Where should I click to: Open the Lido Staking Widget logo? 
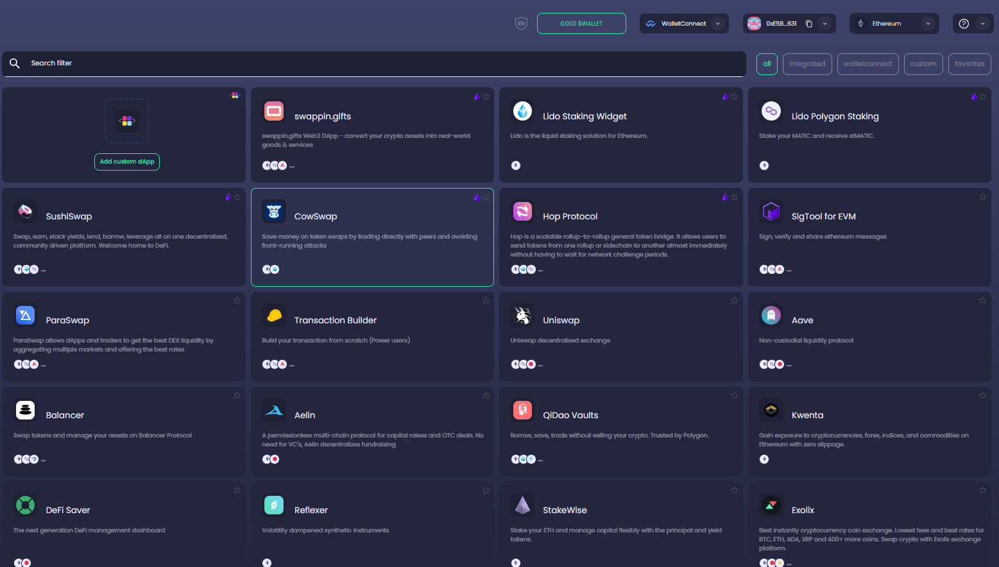pyautogui.click(x=522, y=111)
